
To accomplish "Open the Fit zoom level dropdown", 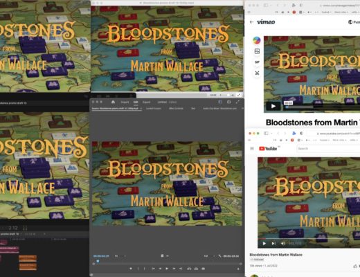I will coord(120,256).
